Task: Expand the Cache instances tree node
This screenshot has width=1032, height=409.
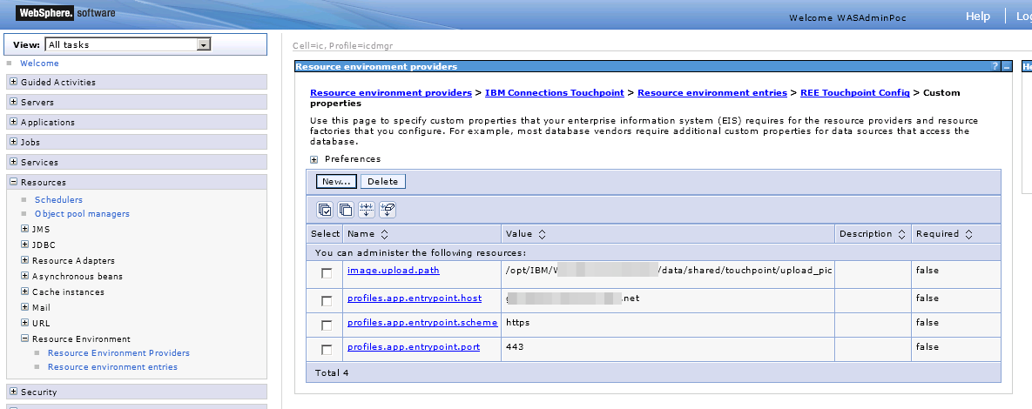Action: [25, 292]
